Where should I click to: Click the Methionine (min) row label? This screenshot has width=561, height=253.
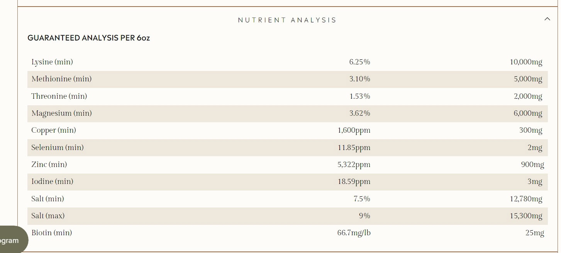(x=61, y=79)
